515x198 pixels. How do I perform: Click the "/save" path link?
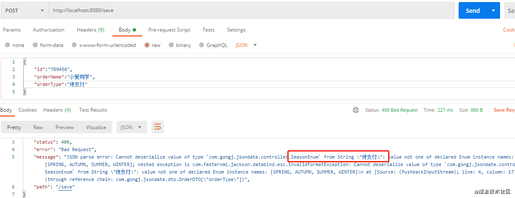[x=65, y=187]
